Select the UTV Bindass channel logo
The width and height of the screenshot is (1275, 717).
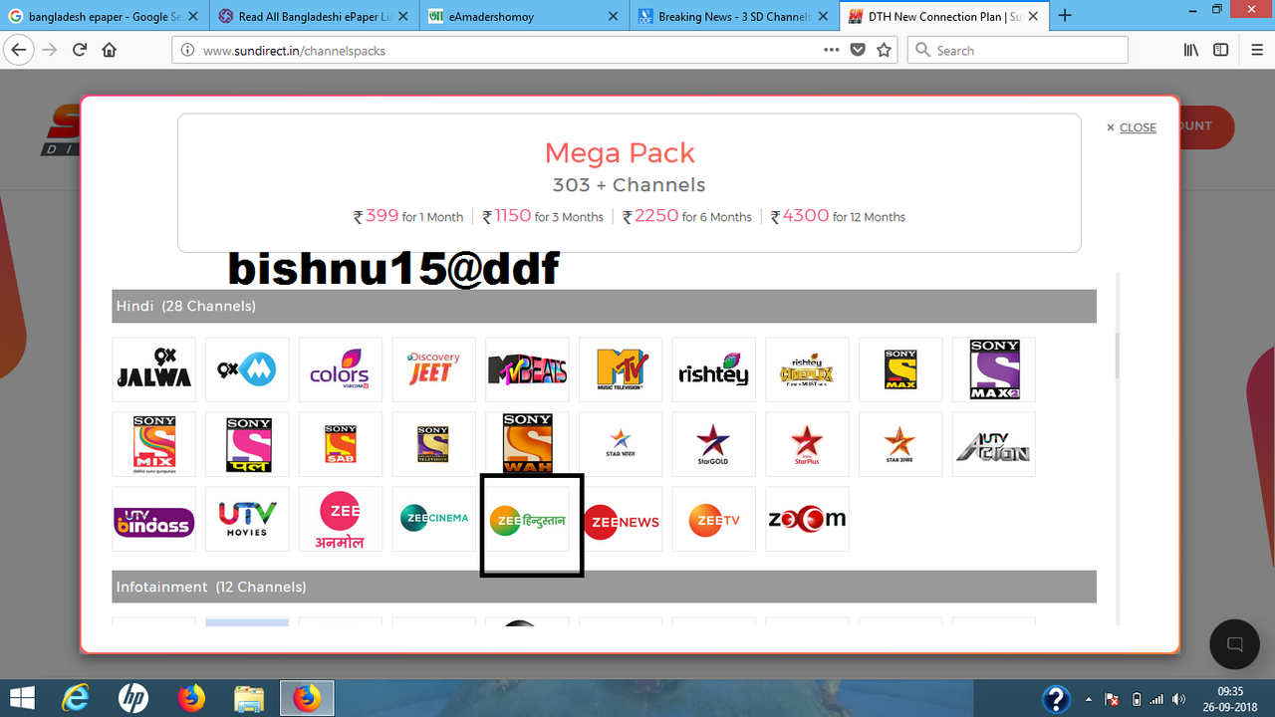click(153, 519)
